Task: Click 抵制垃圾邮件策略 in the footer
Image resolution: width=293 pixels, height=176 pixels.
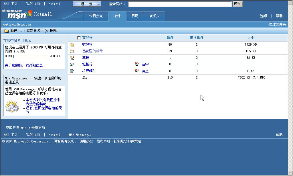Action: click(127, 141)
